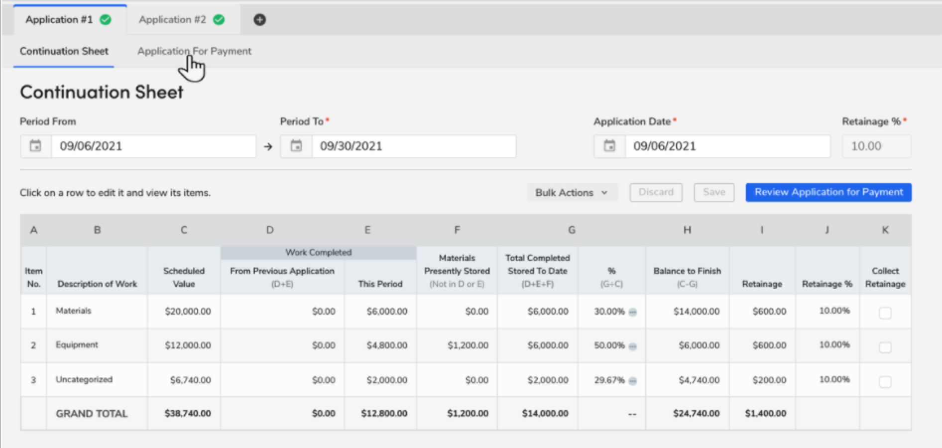
Task: Click This Period value $6,000.00
Action: 387,311
